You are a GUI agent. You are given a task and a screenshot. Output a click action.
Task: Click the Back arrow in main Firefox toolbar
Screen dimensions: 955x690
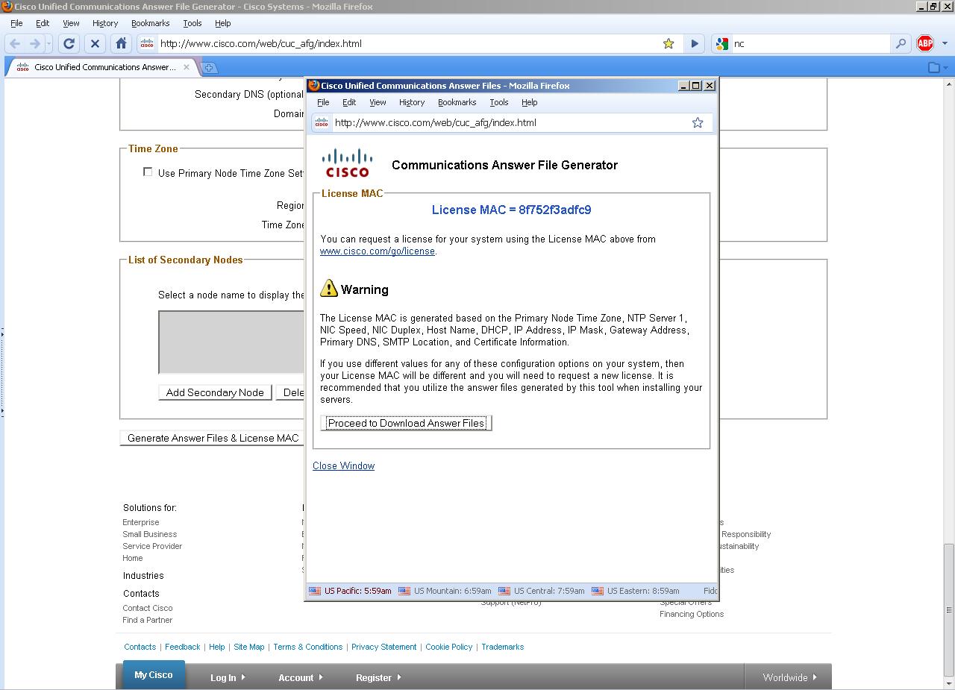click(15, 44)
